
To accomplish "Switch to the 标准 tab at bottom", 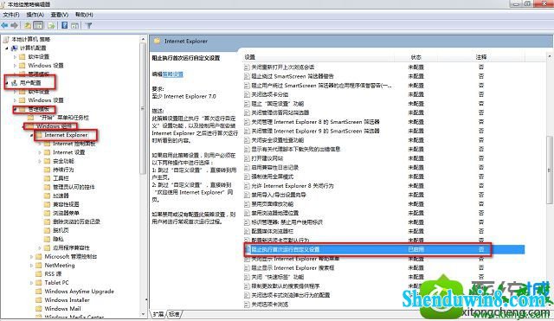I will coord(174,313).
